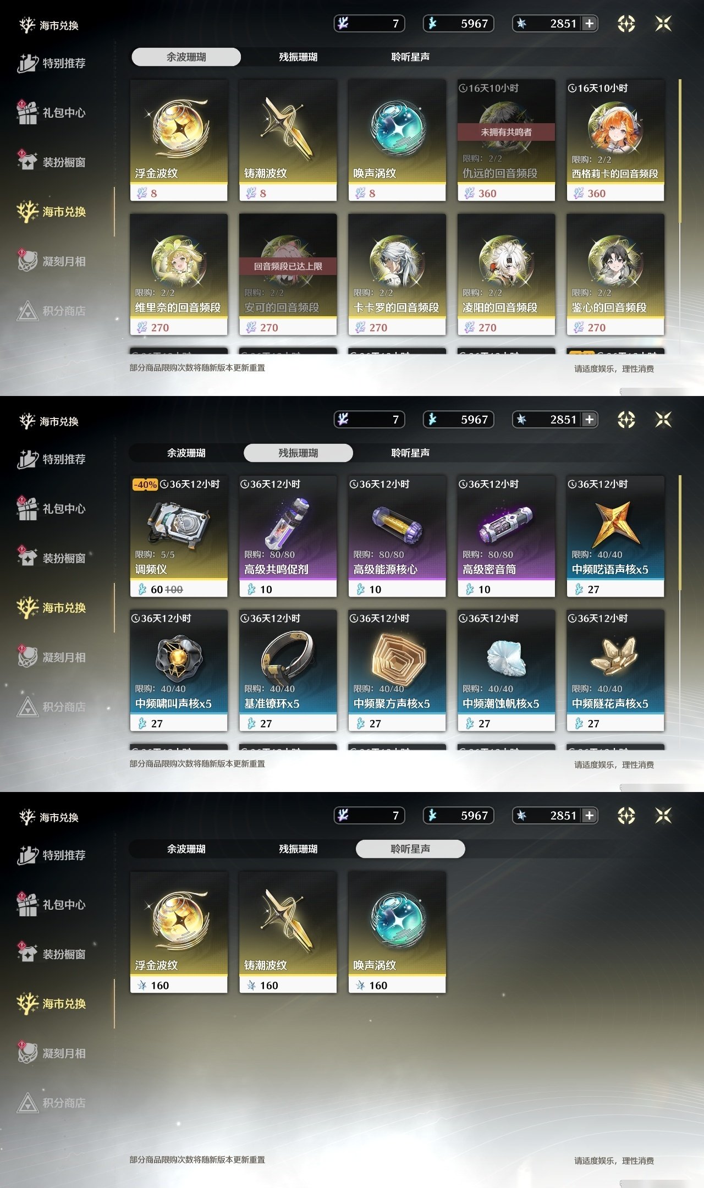Viewport: 704px width, 1188px height.
Task: Open 鉴心的回音频段 card
Action: 615,274
